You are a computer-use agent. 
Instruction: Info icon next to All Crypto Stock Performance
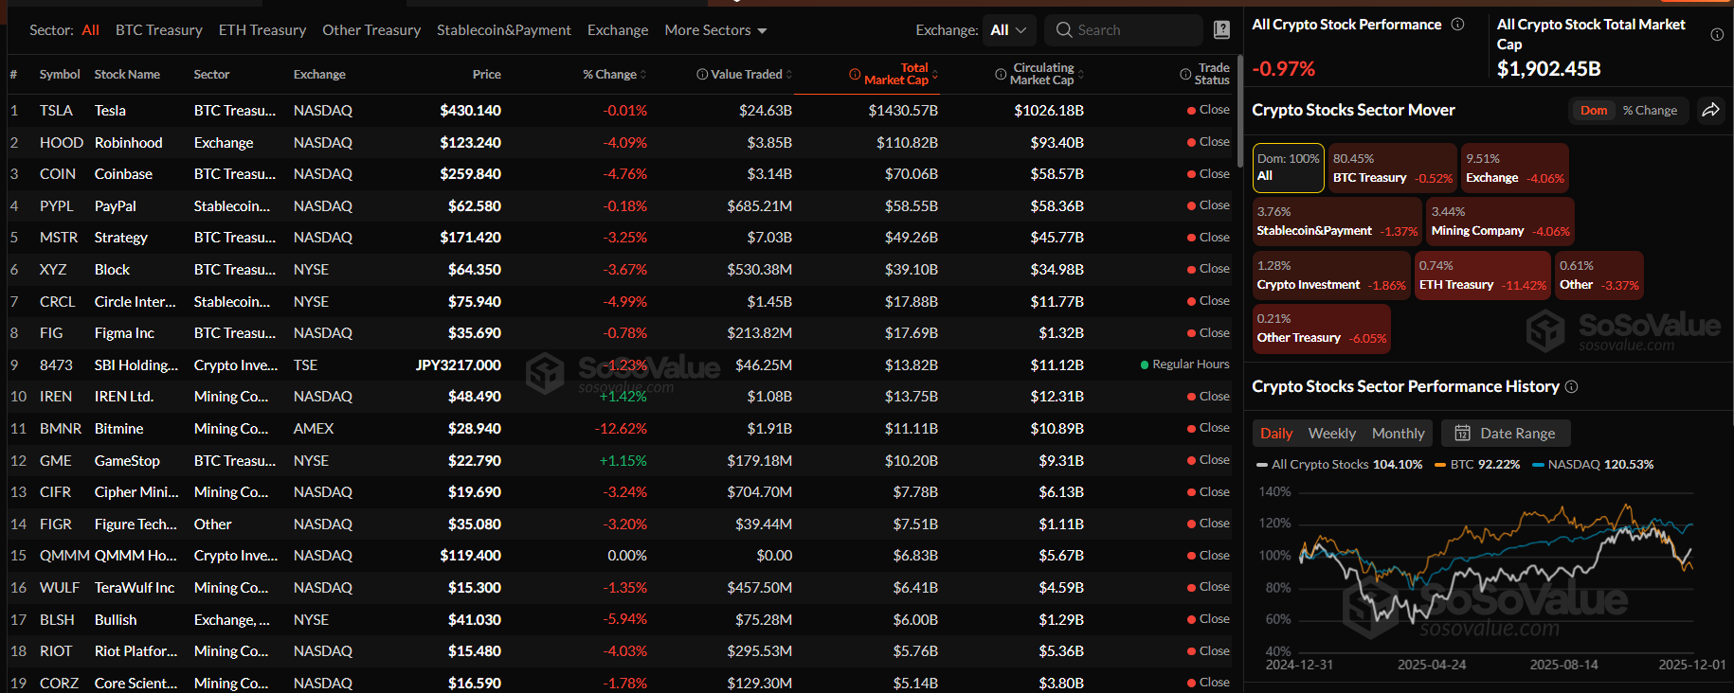[x=1458, y=25]
